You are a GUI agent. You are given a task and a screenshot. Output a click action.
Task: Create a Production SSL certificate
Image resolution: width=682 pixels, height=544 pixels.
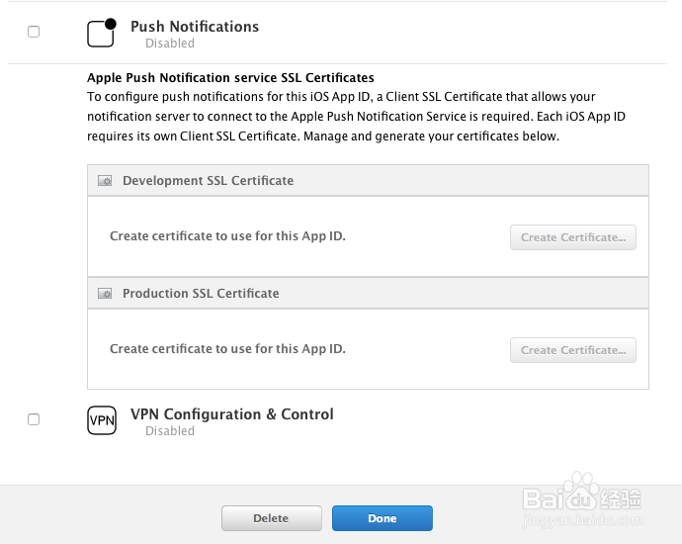(x=573, y=350)
